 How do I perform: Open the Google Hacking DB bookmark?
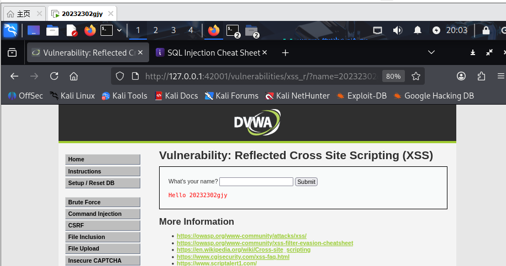tap(434, 96)
